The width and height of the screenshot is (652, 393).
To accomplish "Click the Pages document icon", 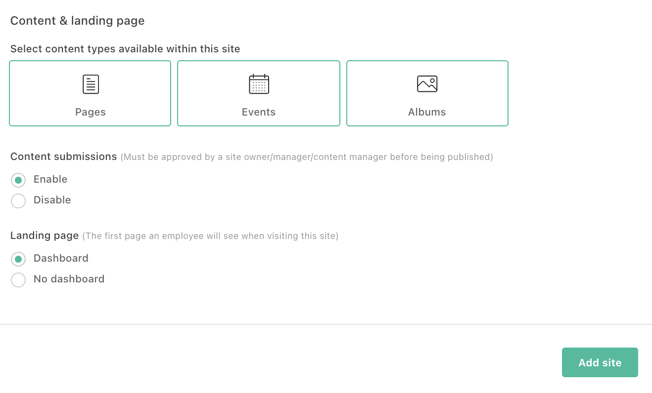I will click(91, 84).
